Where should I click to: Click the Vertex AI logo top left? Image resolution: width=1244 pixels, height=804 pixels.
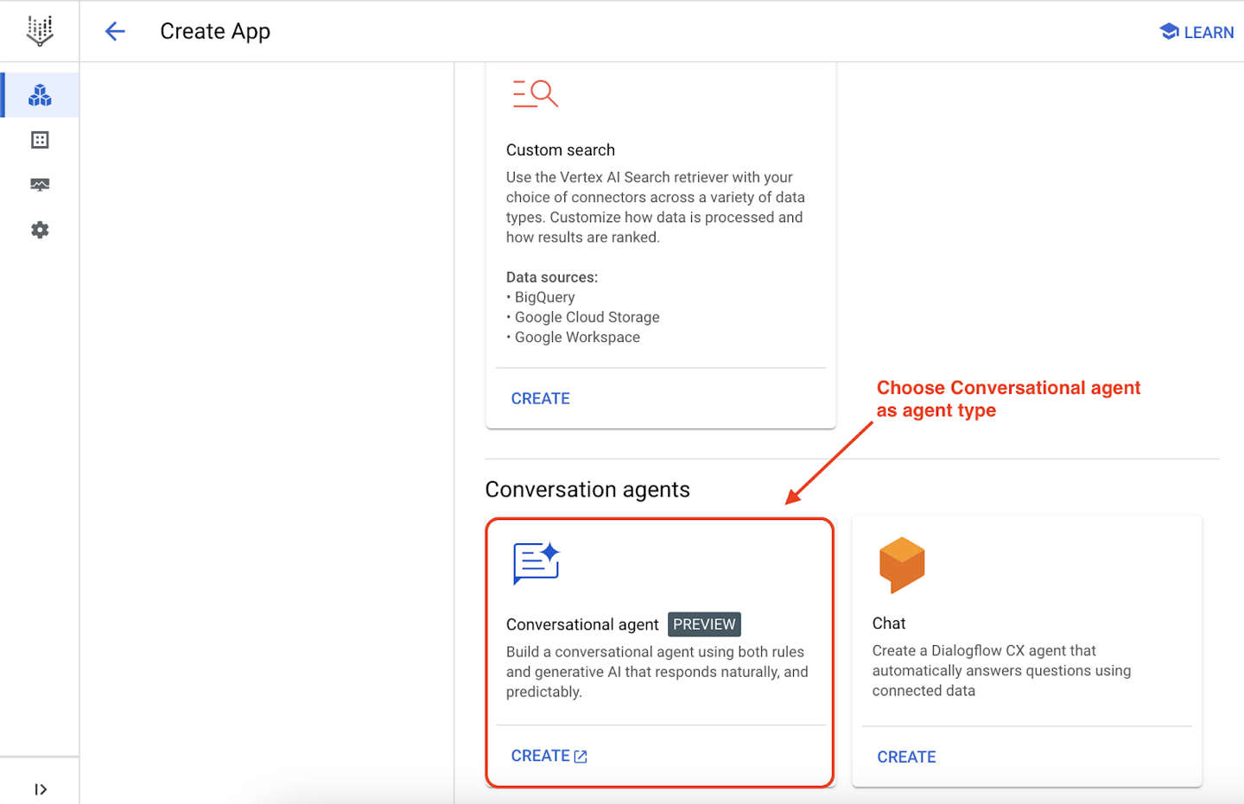tap(40, 31)
